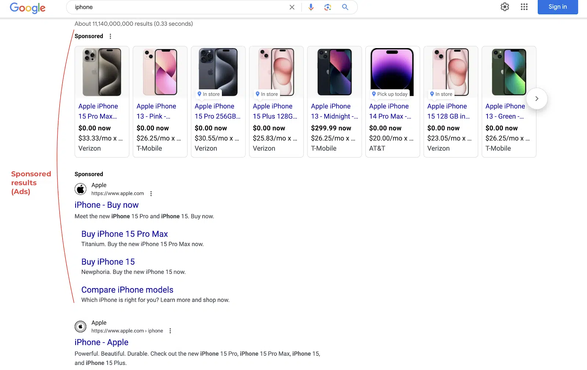This screenshot has width=587, height=370.
Task: Open the iPhone - Apple organic result
Action: tap(101, 342)
